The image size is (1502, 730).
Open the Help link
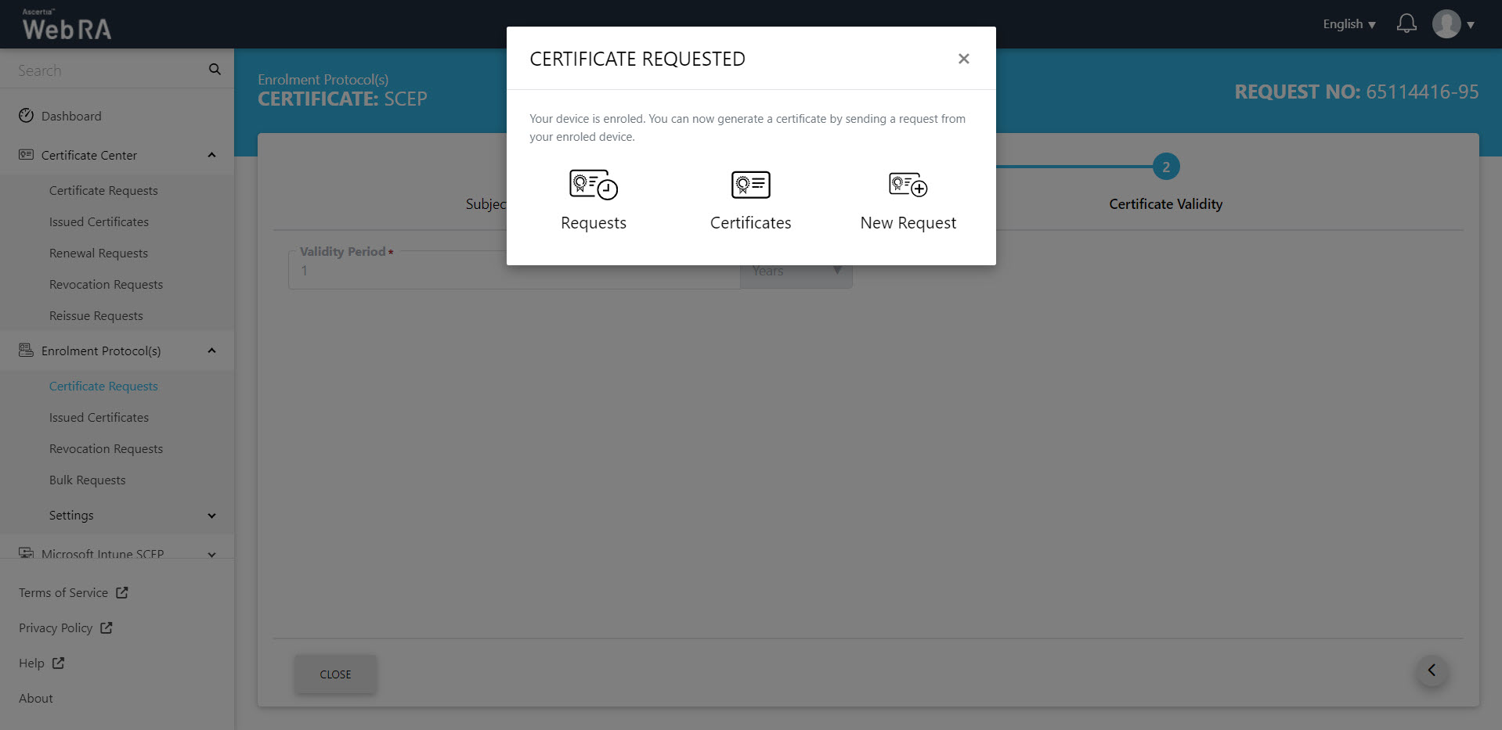point(32,663)
